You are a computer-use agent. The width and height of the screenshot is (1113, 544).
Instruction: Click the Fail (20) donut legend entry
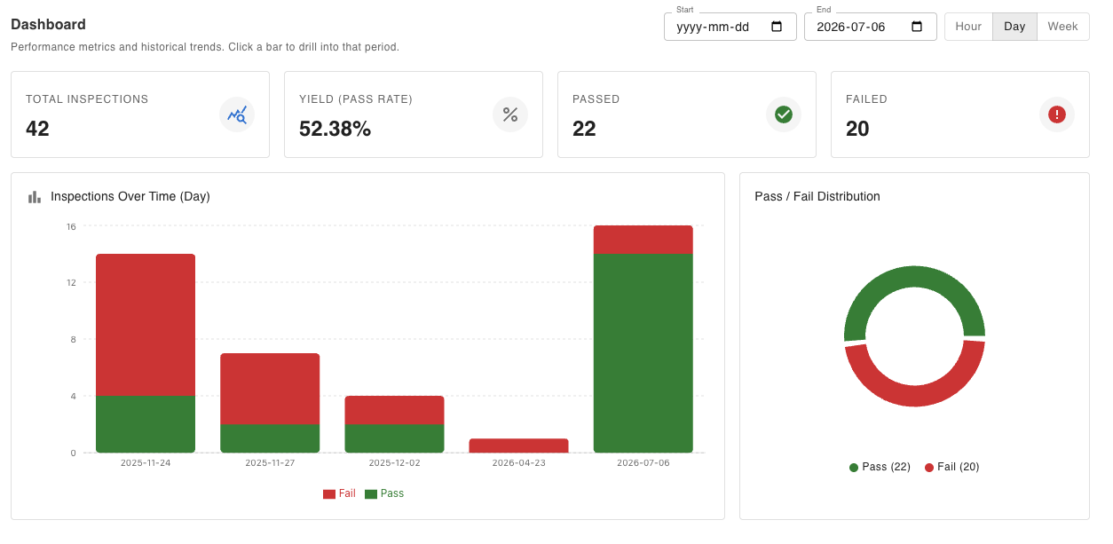tap(951, 467)
